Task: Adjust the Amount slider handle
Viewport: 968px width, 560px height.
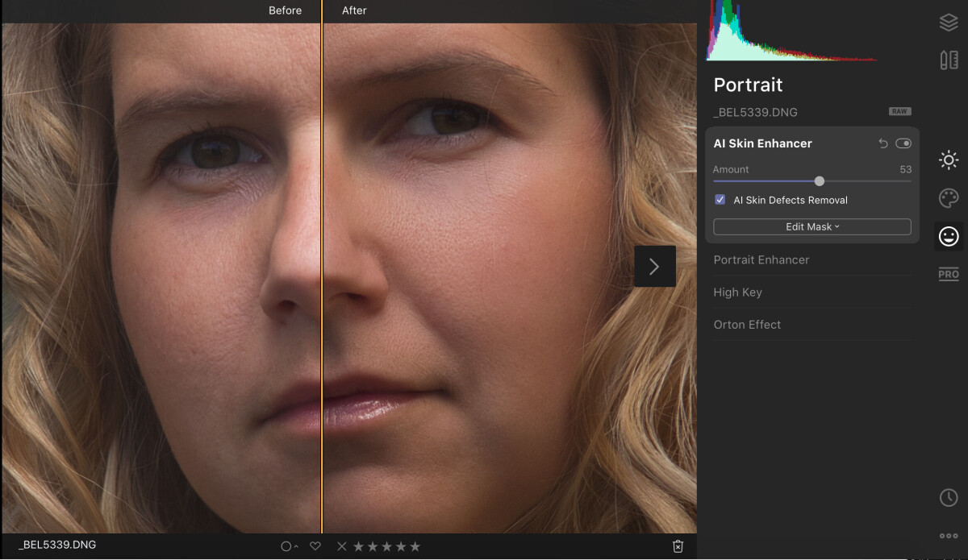Action: (x=820, y=181)
